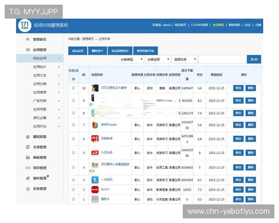Click the plugin icon beside 插件管理
Screen dimensions: 279x223
click(x=28, y=178)
